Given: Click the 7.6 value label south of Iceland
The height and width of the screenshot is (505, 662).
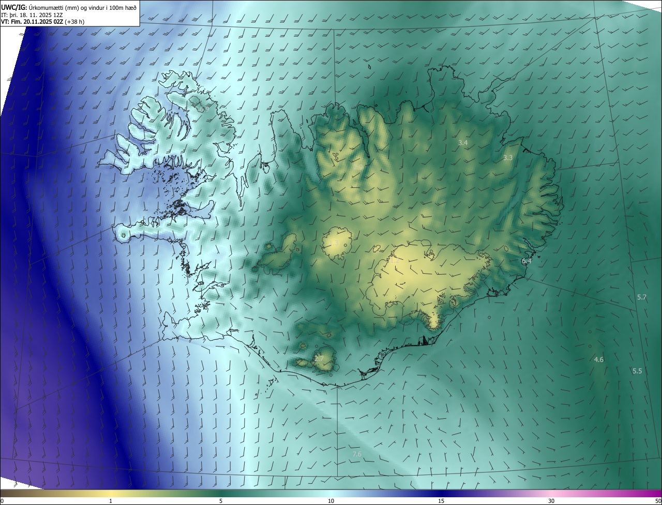Looking at the screenshot, I should coord(357,454).
